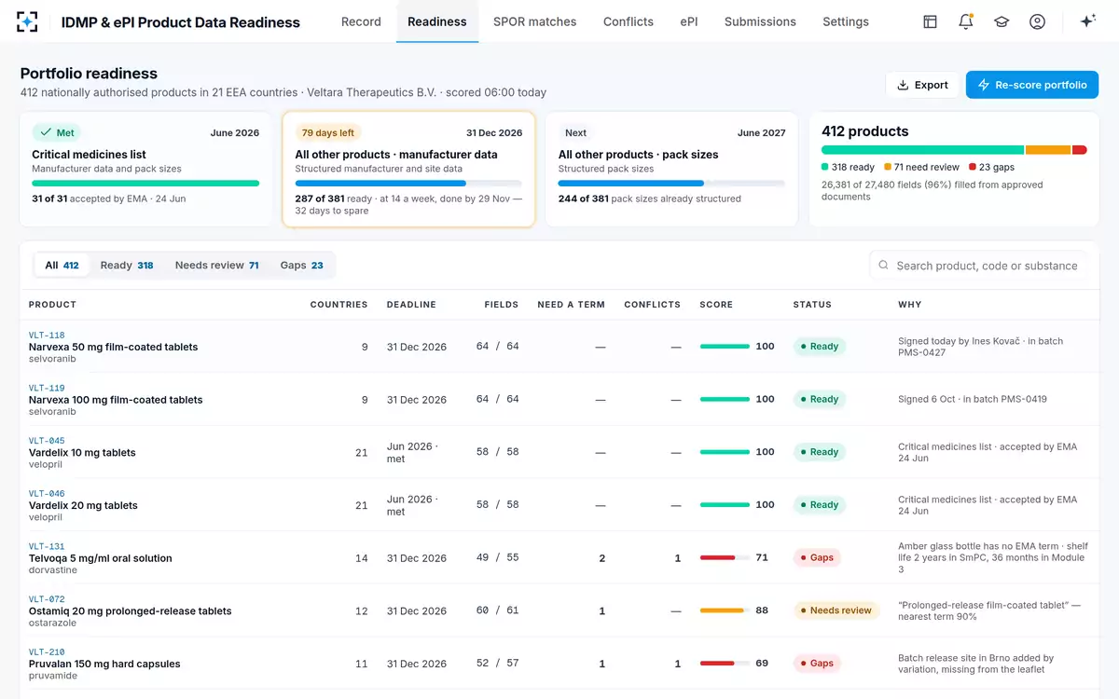Click the 79 days left badge
The height and width of the screenshot is (699, 1119).
327,133
